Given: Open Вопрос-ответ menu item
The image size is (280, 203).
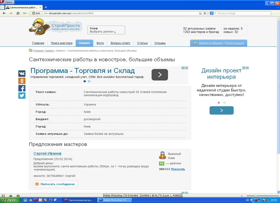Looking at the screenshot, I should coord(120,43).
